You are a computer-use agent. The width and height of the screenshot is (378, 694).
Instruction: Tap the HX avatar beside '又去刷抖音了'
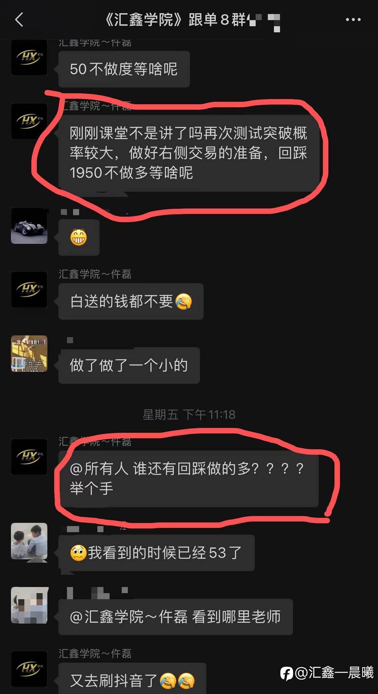pyautogui.click(x=29, y=669)
